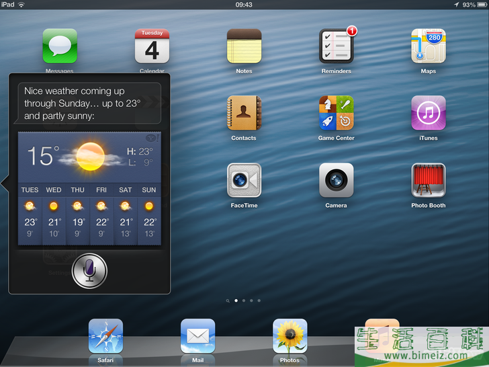Select the SAT forecast column
Image resolution: width=489 pixels, height=367 pixels.
[x=126, y=214]
